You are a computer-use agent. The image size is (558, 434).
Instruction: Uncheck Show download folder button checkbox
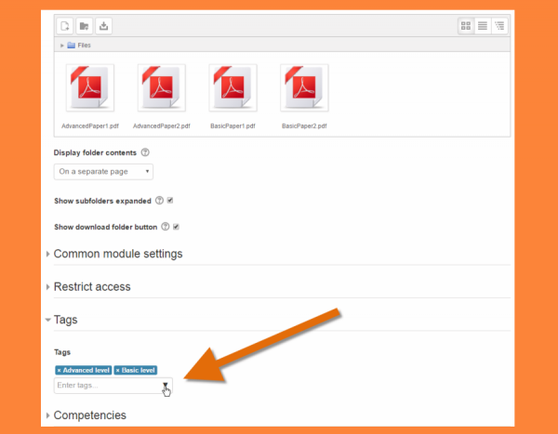[x=176, y=226]
